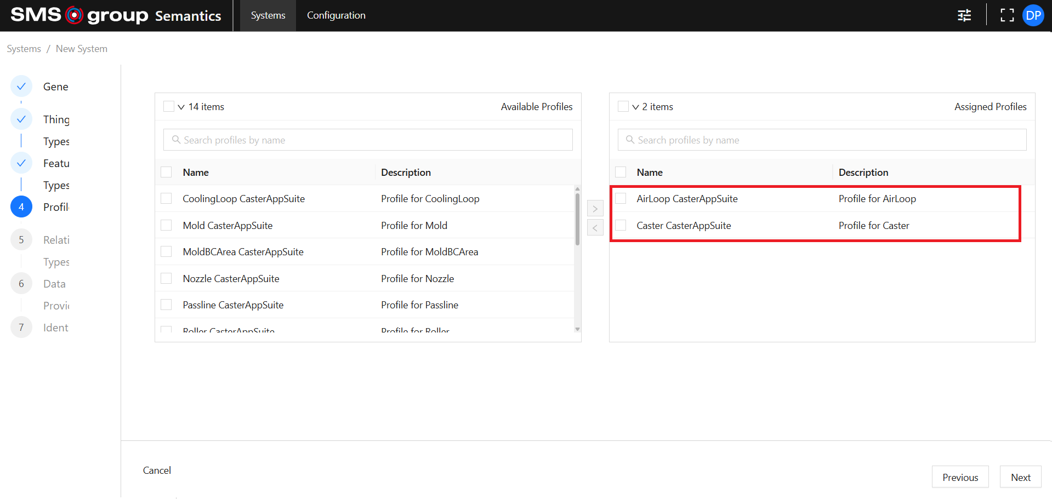Move selected profiles to Assigned with right arrow
Screen dimensions: 1052x499
[595, 209]
